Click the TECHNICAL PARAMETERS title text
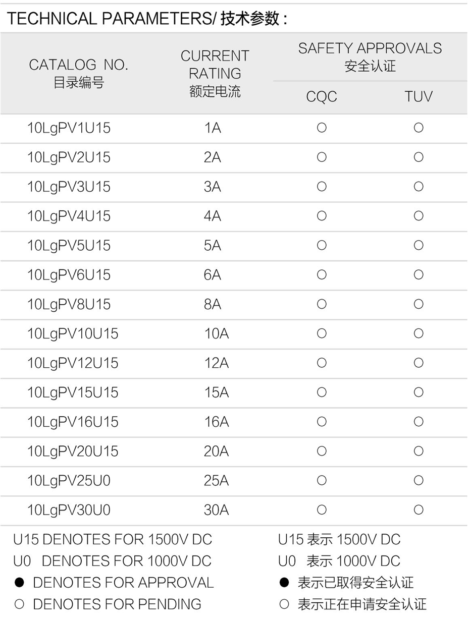468x623 pixels. tap(146, 19)
